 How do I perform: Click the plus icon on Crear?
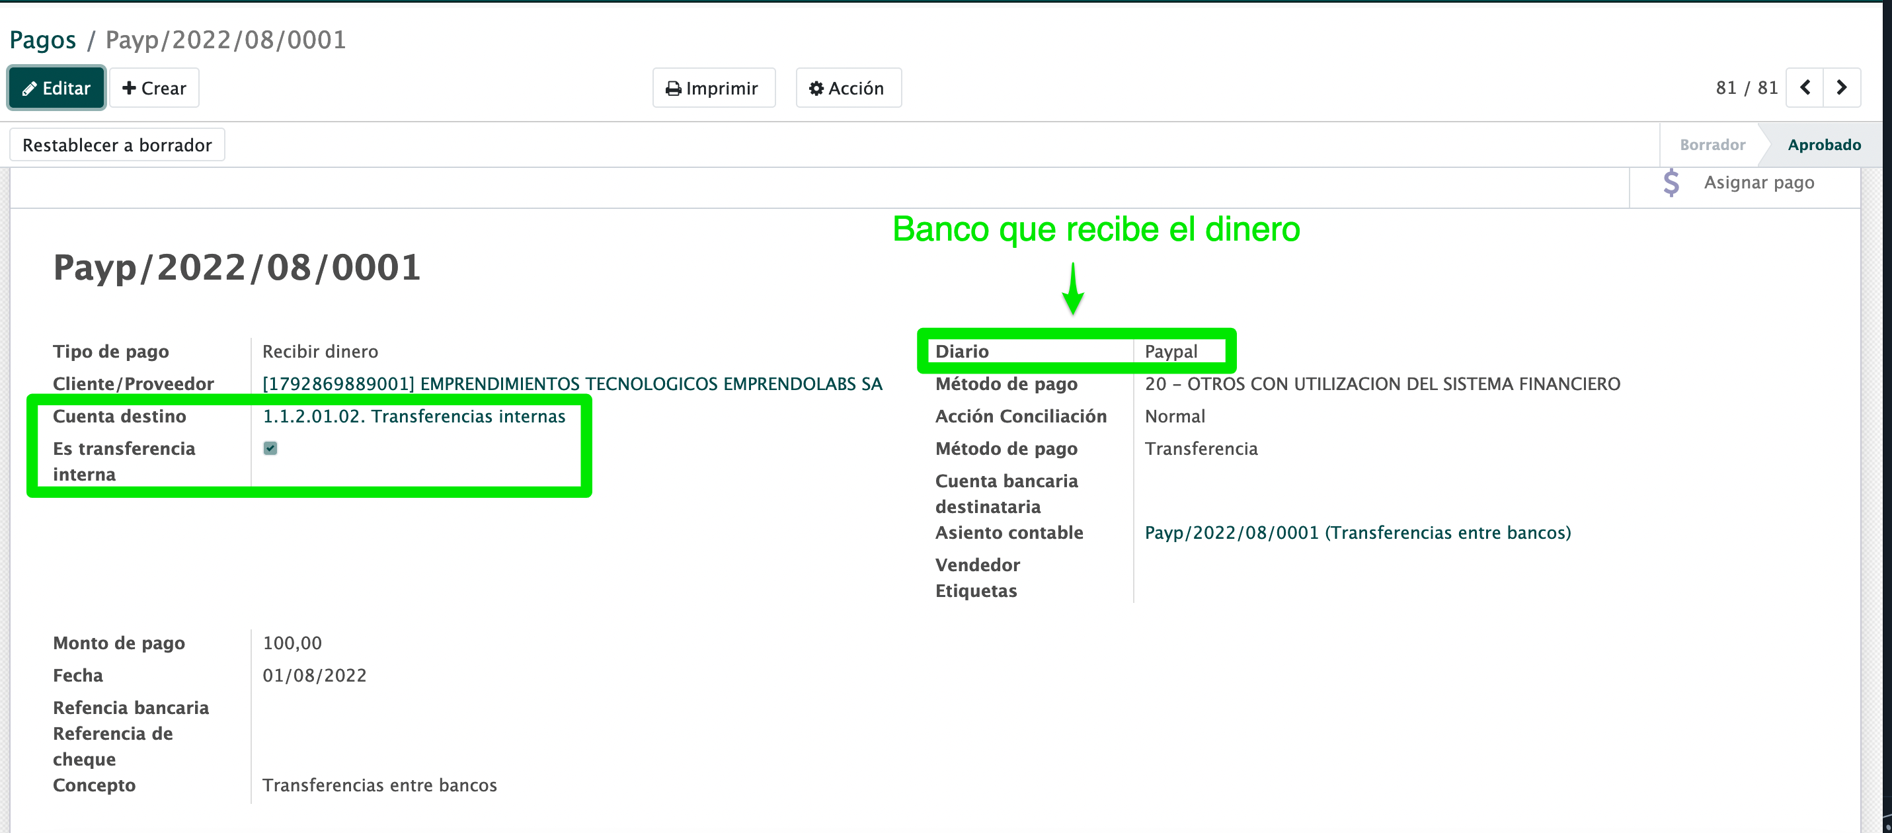(x=130, y=87)
